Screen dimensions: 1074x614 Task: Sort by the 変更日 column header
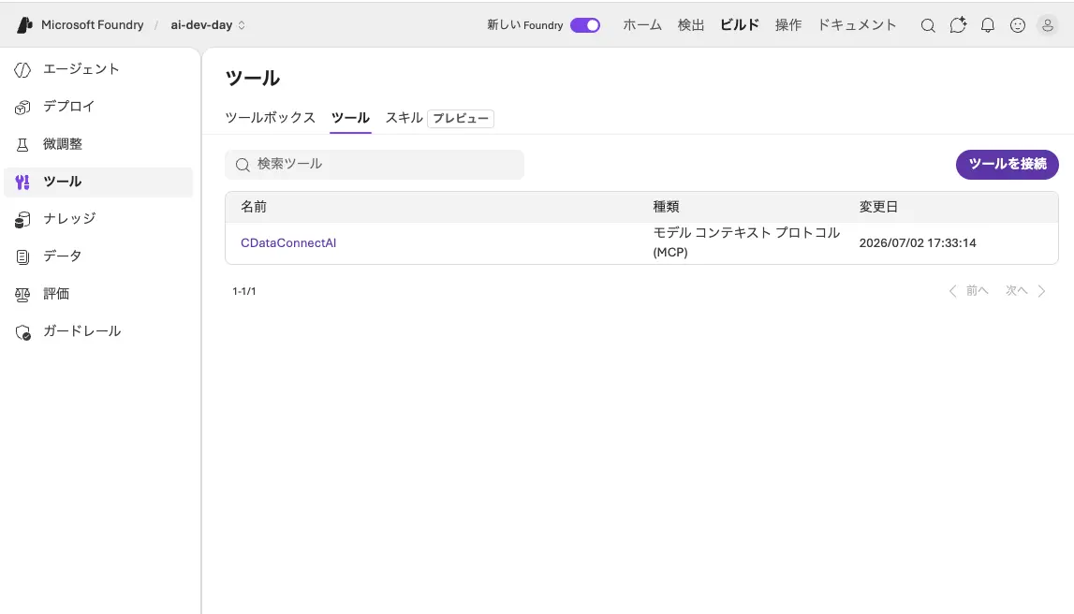coord(878,207)
